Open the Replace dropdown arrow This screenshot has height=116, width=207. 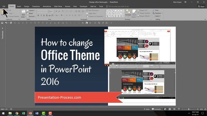click(162, 13)
